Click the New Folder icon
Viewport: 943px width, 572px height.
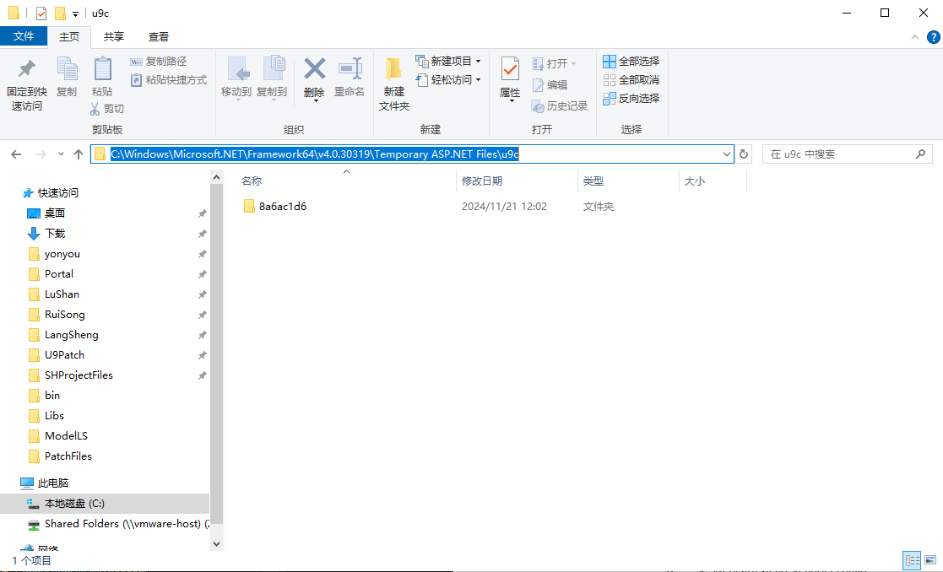(x=393, y=69)
